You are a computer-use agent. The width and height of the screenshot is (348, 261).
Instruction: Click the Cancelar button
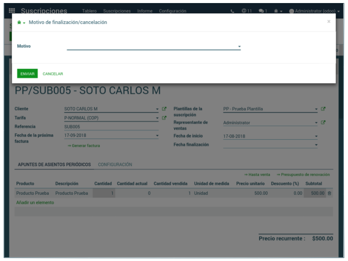point(53,74)
